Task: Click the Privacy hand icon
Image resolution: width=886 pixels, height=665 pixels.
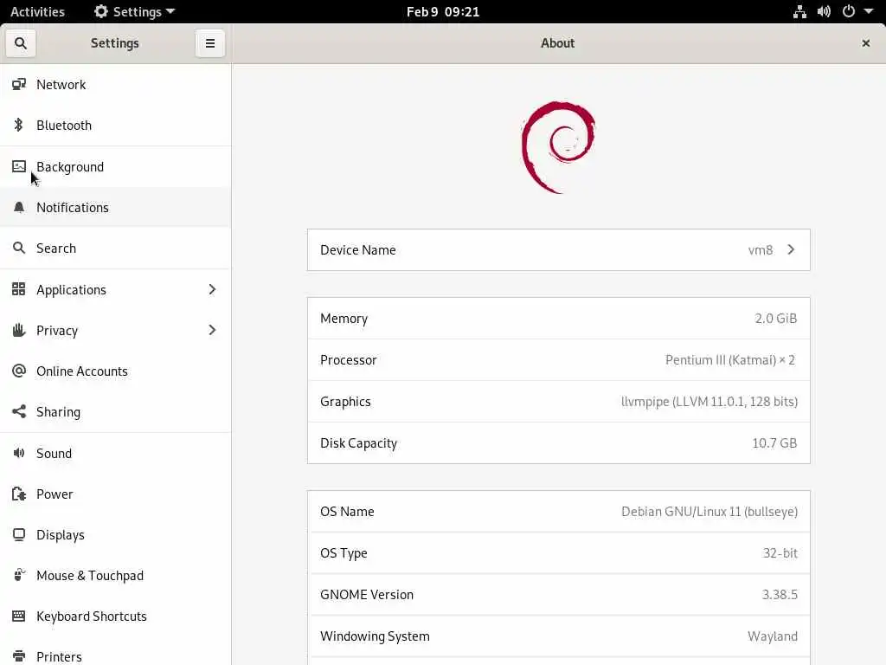Action: [19, 330]
